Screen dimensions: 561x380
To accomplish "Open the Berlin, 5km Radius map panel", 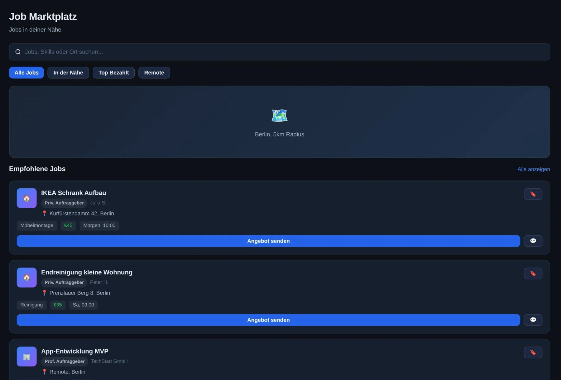I will (x=280, y=122).
